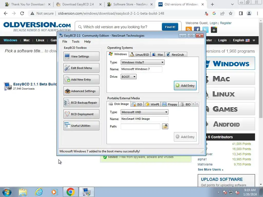The height and width of the screenshot is (197, 263).
Task: Open the Register link on oldversion.com
Action: (x=226, y=23)
